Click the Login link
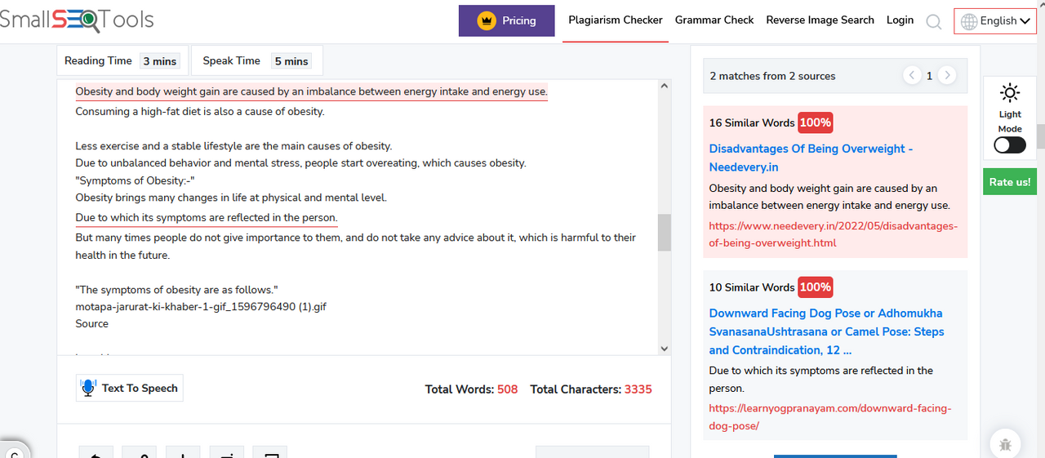 pyautogui.click(x=900, y=20)
